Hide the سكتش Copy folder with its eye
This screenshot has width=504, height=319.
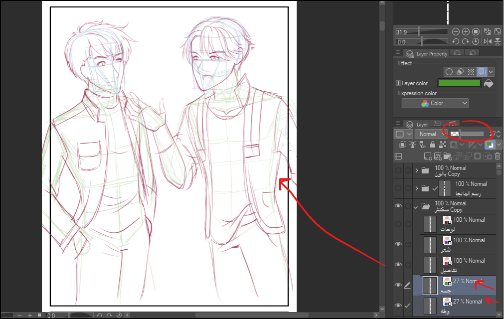tap(398, 206)
